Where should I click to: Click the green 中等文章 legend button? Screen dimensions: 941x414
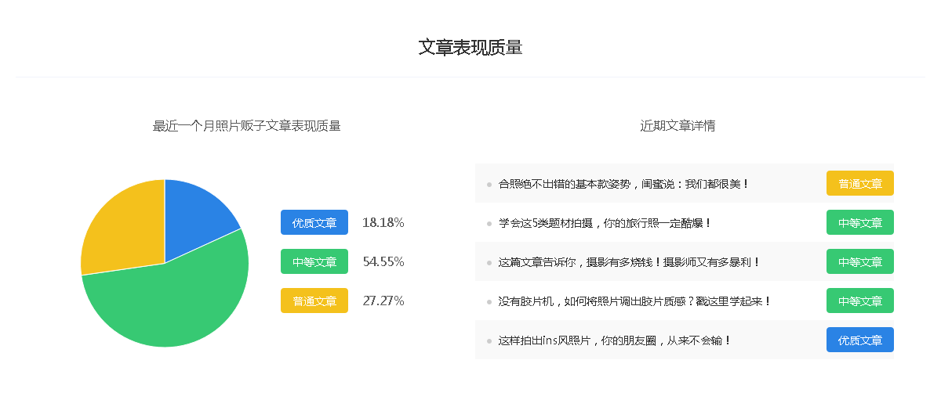314,262
